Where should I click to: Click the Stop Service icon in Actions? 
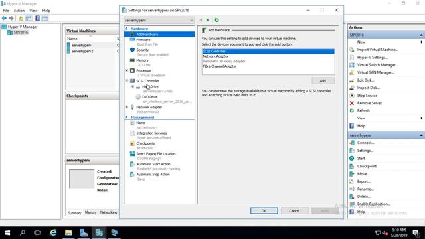(x=351, y=96)
